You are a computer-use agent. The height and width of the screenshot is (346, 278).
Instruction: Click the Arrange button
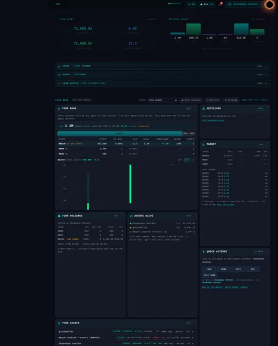pyautogui.click(x=231, y=100)
